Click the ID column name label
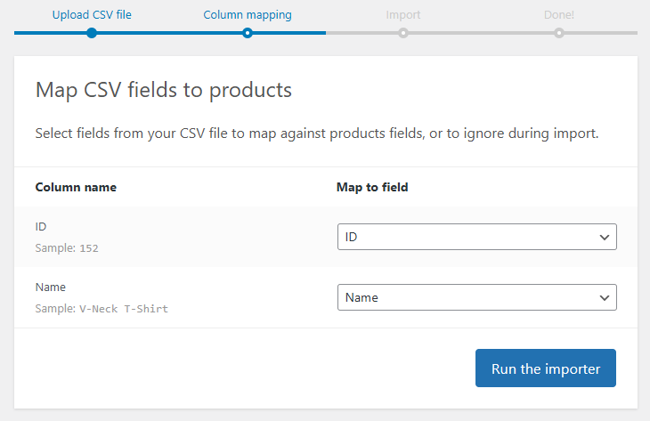The image size is (650, 421). tap(41, 227)
